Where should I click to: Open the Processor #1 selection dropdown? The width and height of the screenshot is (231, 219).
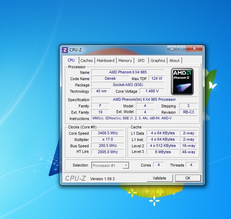click(x=110, y=165)
